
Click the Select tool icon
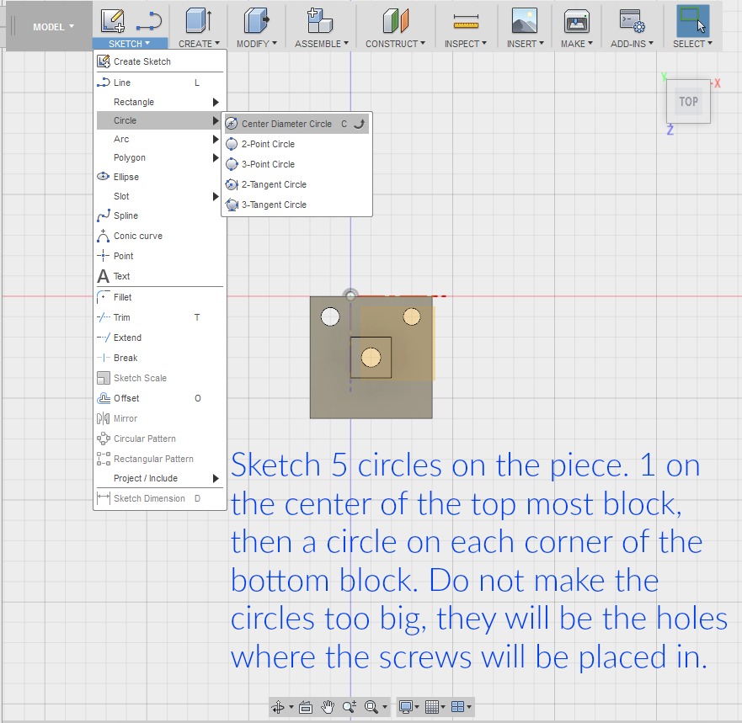691,20
